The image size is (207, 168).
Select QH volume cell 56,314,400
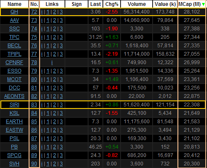tap(137, 12)
